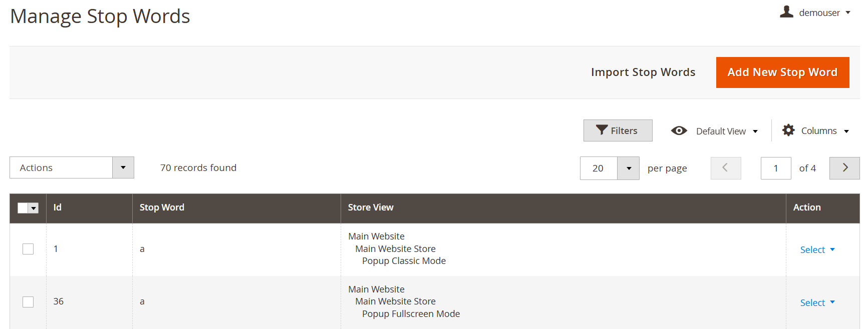Go to next page with right chevron
This screenshot has height=329, width=864.
click(844, 168)
